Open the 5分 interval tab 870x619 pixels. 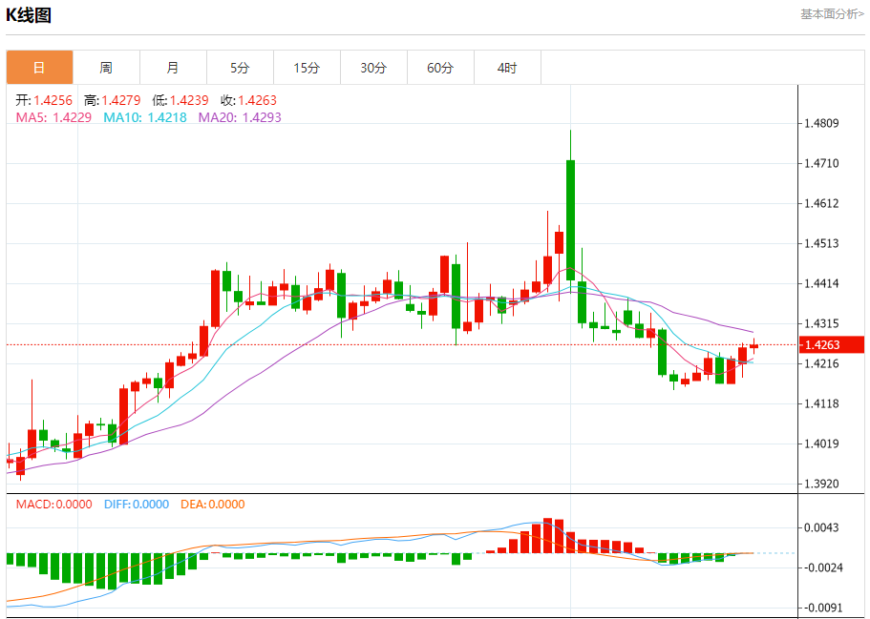tap(240, 68)
